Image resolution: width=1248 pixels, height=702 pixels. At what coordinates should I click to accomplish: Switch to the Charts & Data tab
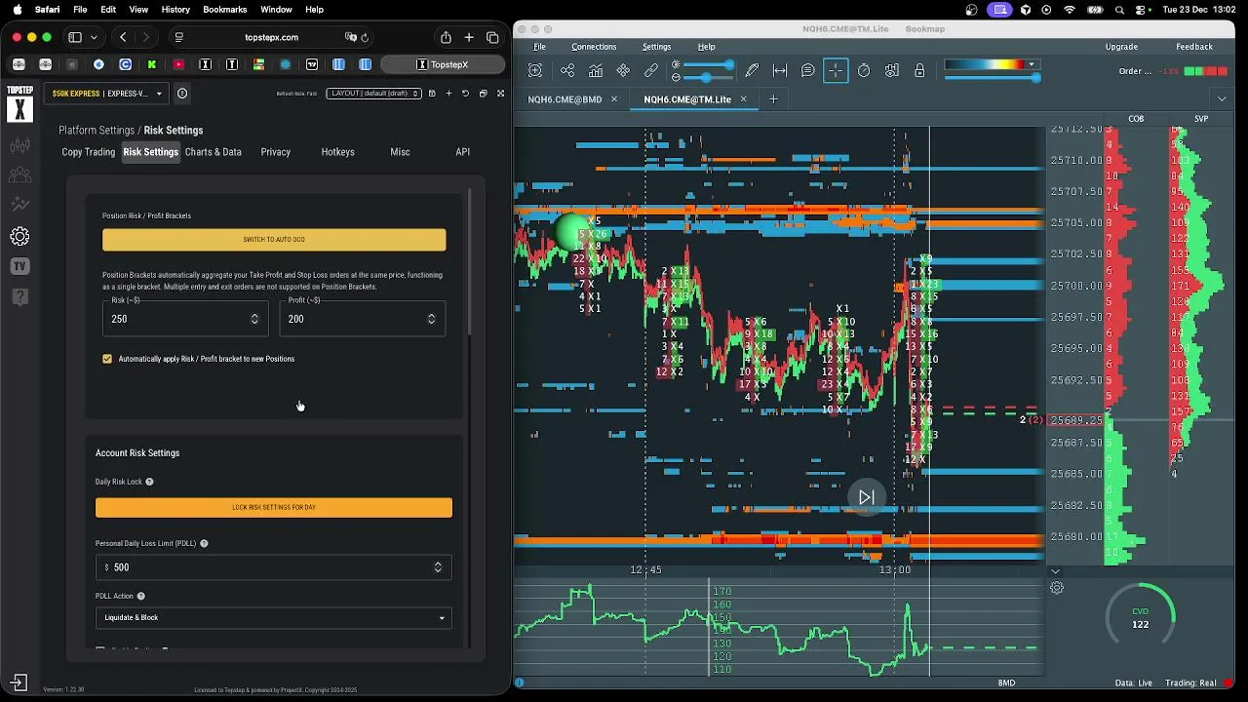213,152
